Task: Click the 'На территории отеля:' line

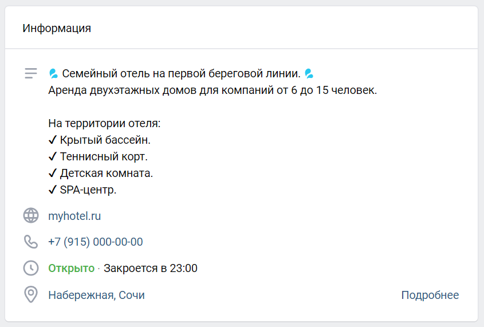Action: 104,123
